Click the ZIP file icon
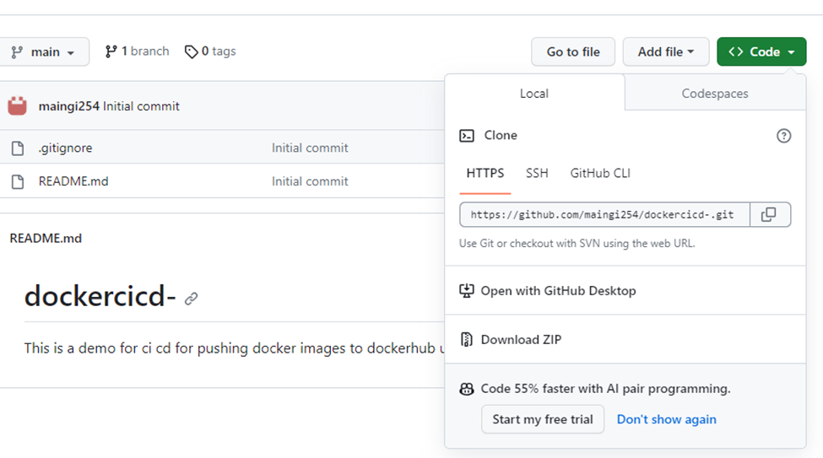Viewport: 823px width, 458px height. click(x=467, y=339)
